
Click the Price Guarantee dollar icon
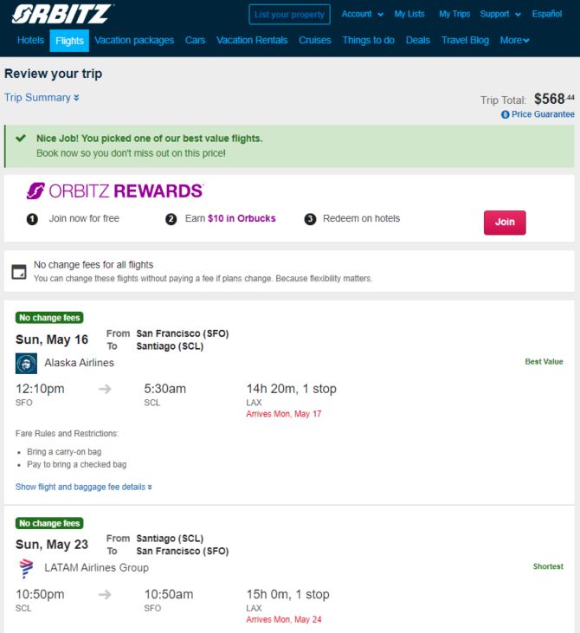(x=505, y=114)
